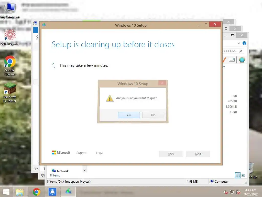Click Computer in the Explorer status bar
This screenshot has height=197, width=262.
click(219, 182)
